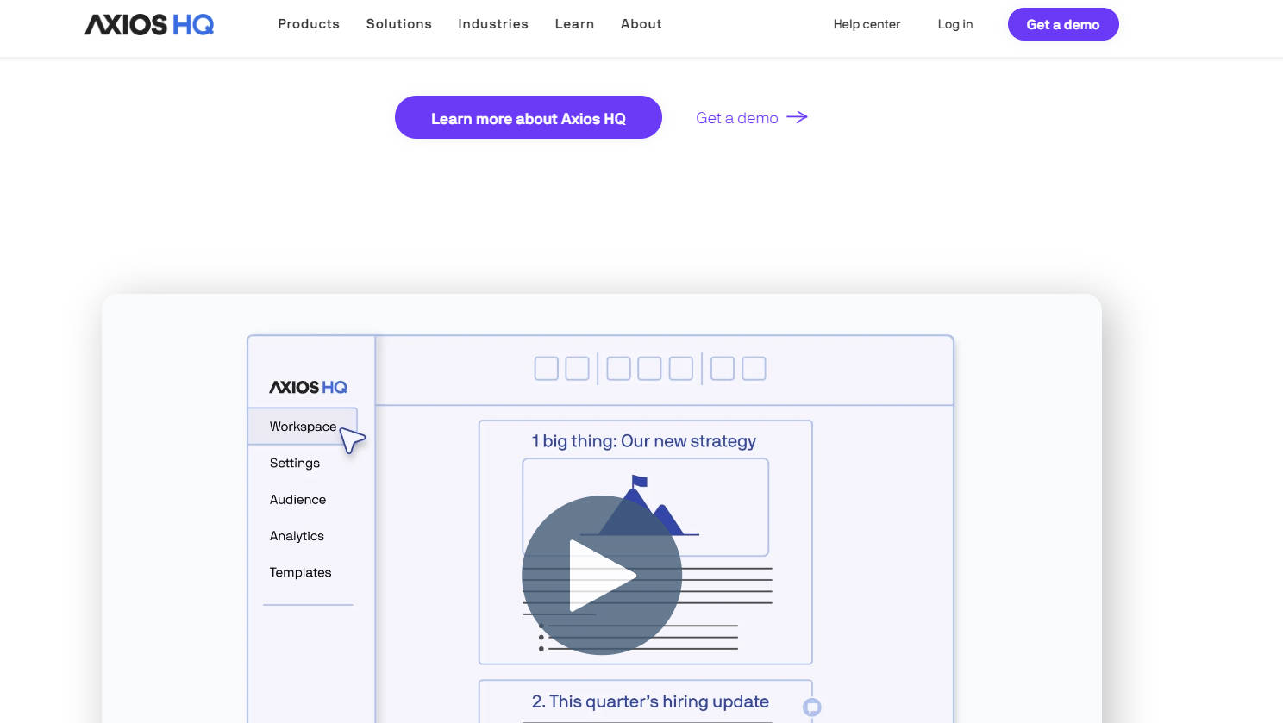The height and width of the screenshot is (723, 1283).
Task: Click the chat bubble icon near the hiring update
Action: (x=811, y=707)
